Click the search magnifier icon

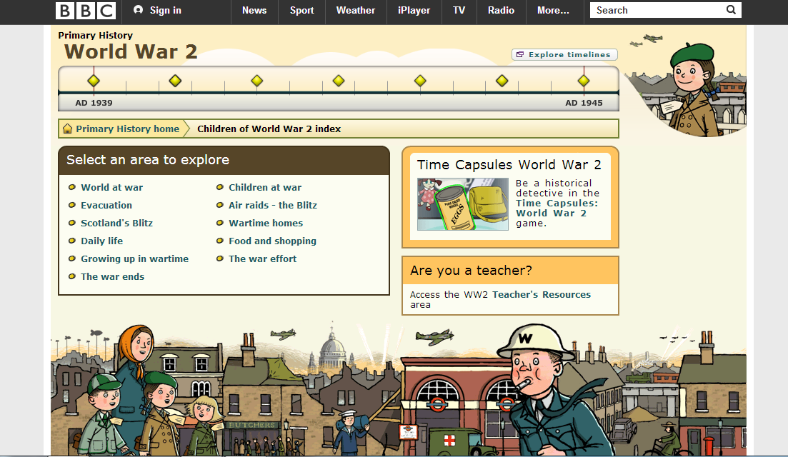coord(732,10)
